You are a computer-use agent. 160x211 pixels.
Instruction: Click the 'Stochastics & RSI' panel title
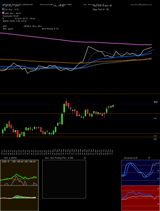pos(137,158)
